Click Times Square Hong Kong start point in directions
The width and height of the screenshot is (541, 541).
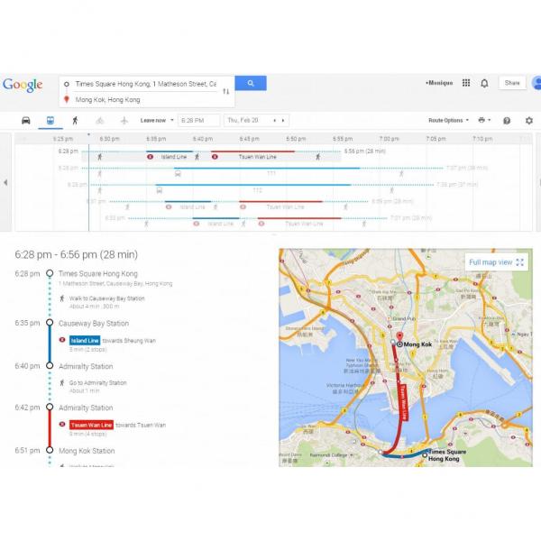[98, 273]
